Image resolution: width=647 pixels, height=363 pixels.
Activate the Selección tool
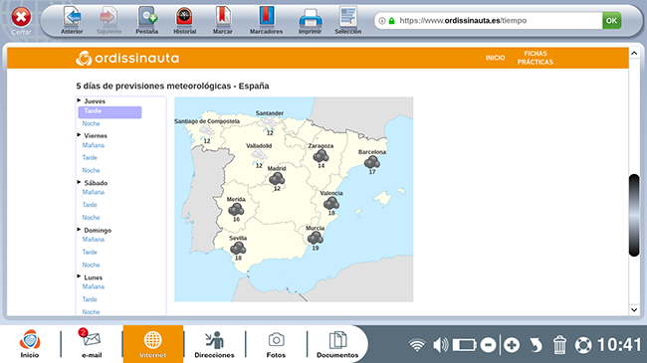click(x=347, y=20)
